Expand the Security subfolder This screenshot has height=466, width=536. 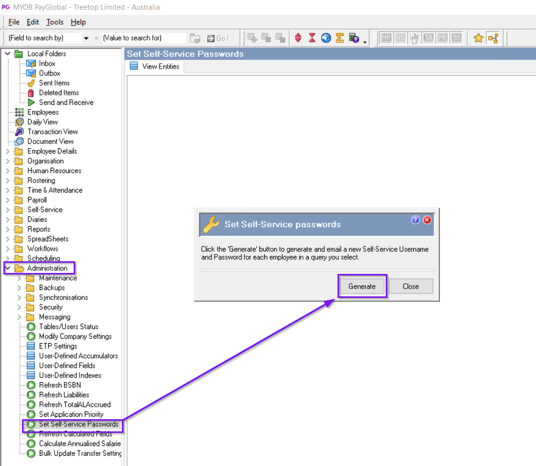point(20,307)
